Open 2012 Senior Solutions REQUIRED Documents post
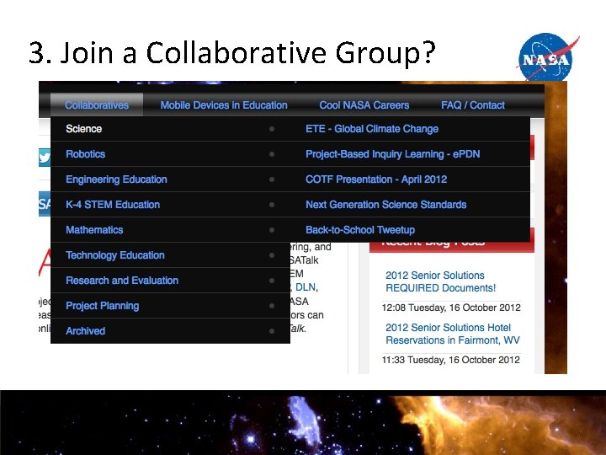Image resolution: width=606 pixels, height=455 pixels. click(440, 281)
